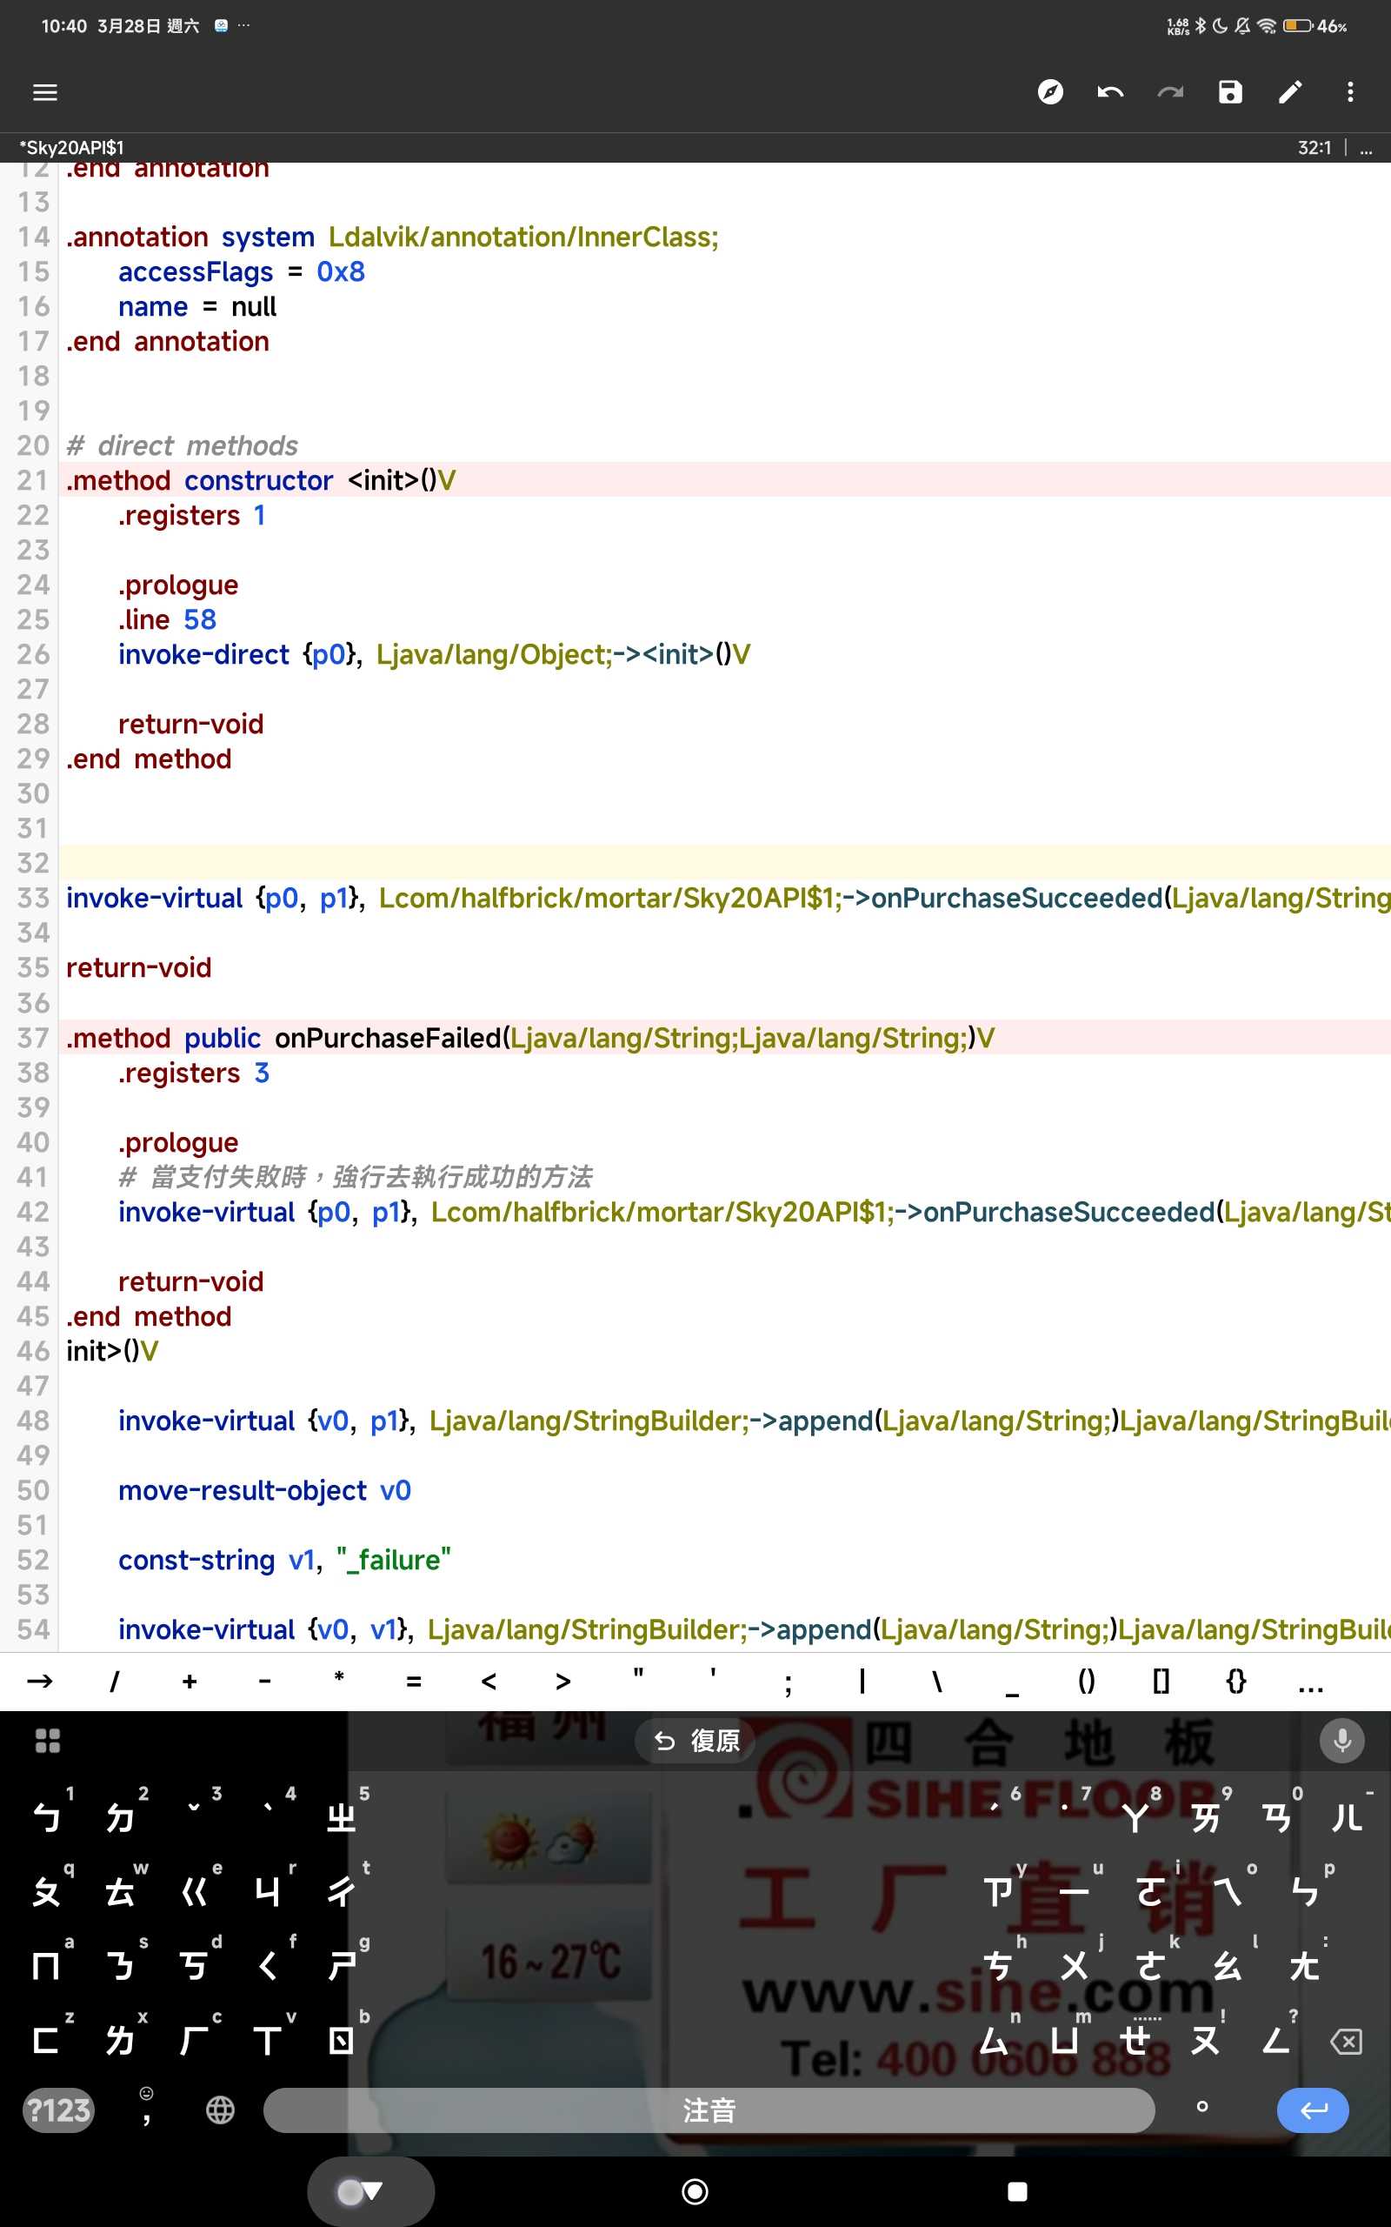
Task: Switch keyboard to ?123 symbols layout
Action: tap(58, 2110)
